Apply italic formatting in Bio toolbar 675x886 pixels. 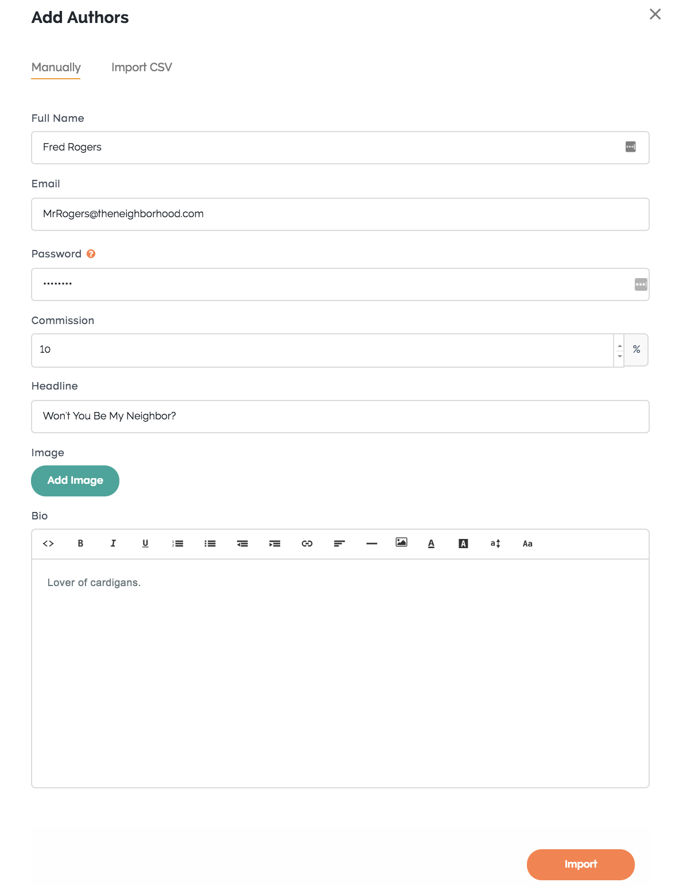(113, 544)
